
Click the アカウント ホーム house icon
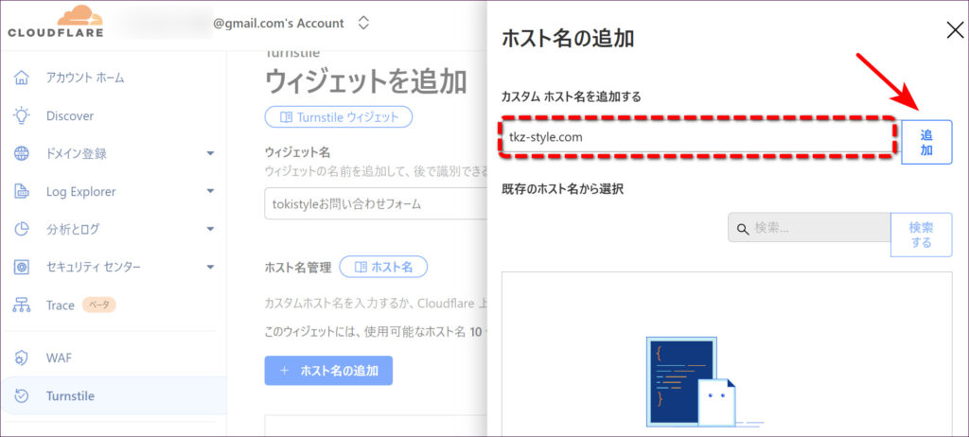point(22,78)
